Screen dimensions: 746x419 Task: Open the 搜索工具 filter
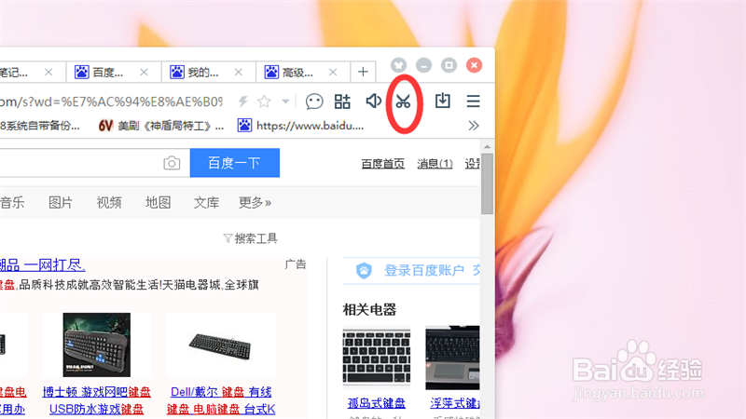250,238
